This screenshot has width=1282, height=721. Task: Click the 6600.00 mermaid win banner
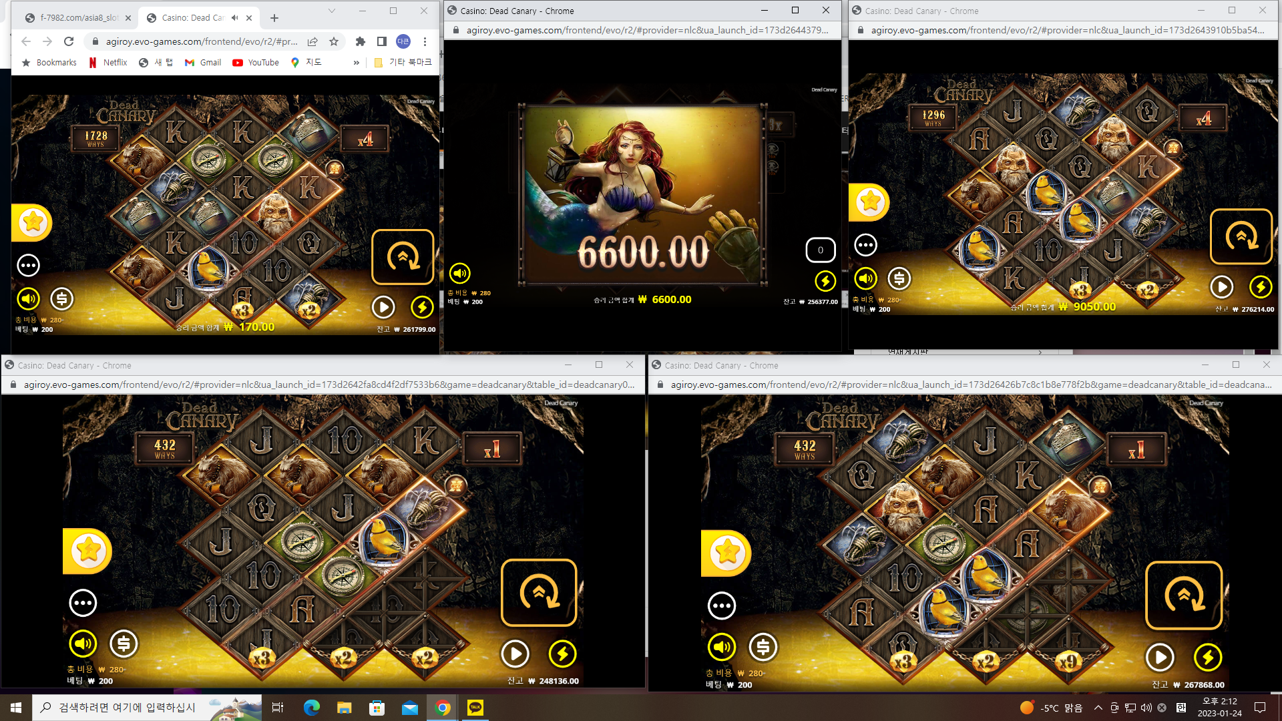click(642, 195)
